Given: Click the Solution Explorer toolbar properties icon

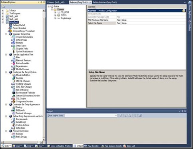Looking at the screenshot, I should click(3, 6).
